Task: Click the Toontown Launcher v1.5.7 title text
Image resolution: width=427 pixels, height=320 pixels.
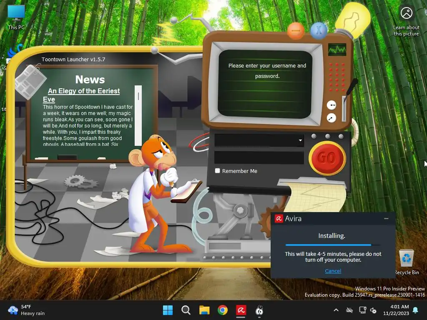Action: click(73, 59)
